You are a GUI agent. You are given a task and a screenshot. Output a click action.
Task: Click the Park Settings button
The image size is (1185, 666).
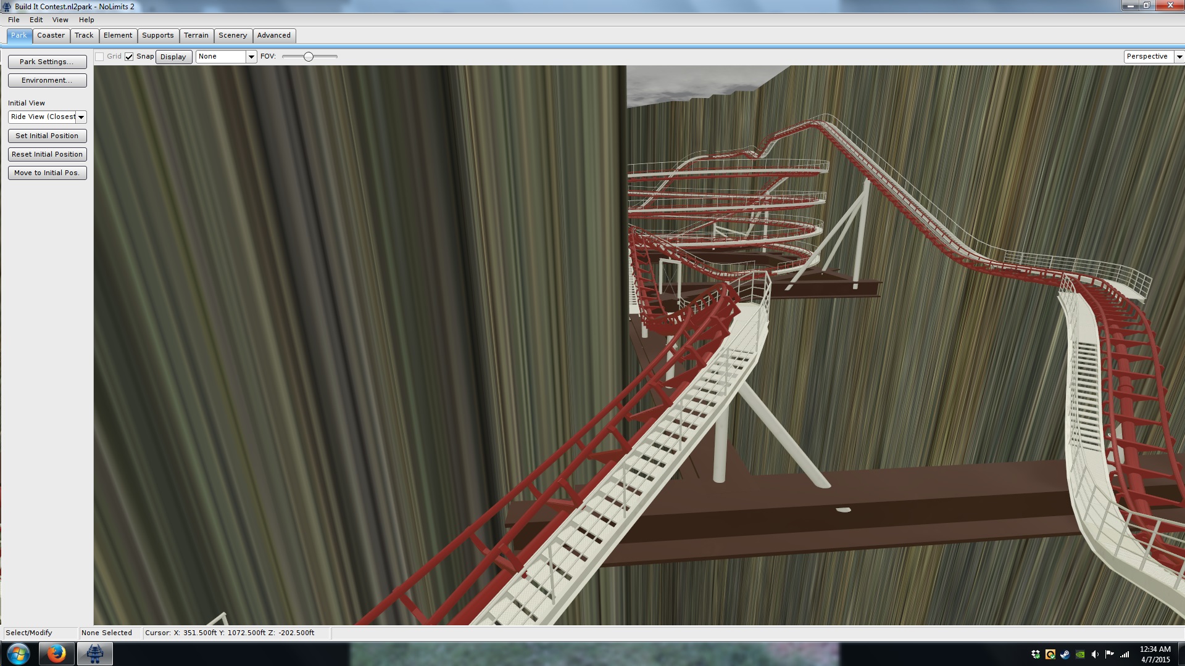tap(47, 62)
